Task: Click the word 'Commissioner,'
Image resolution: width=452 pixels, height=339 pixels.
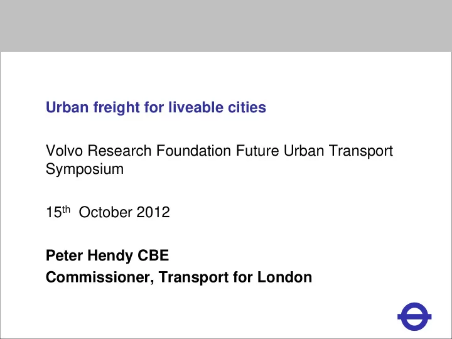Action: pyautogui.click(x=100, y=277)
